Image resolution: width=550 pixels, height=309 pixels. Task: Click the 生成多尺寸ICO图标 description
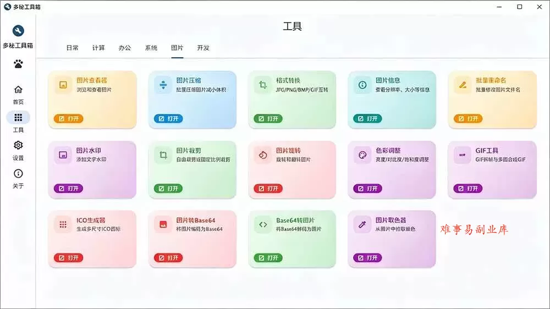pyautogui.click(x=98, y=229)
